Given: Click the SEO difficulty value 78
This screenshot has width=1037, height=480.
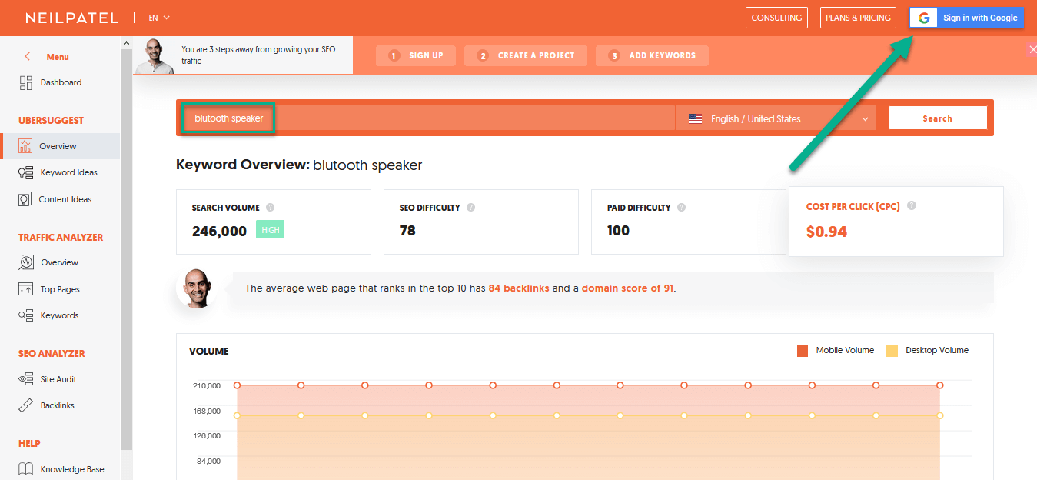Looking at the screenshot, I should [x=407, y=231].
